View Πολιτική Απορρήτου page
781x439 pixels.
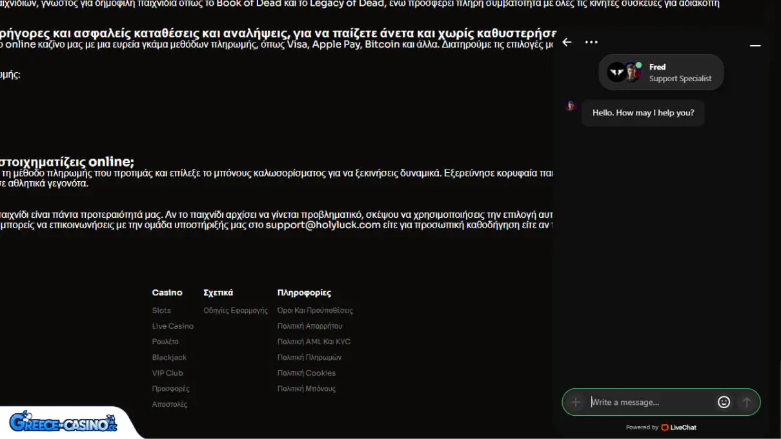click(310, 326)
